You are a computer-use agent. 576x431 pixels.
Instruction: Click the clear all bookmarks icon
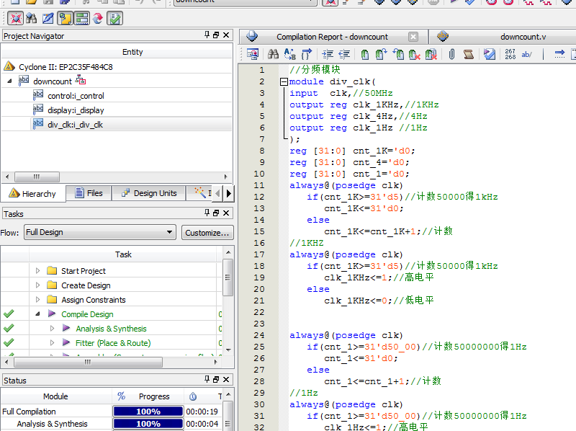(x=431, y=54)
